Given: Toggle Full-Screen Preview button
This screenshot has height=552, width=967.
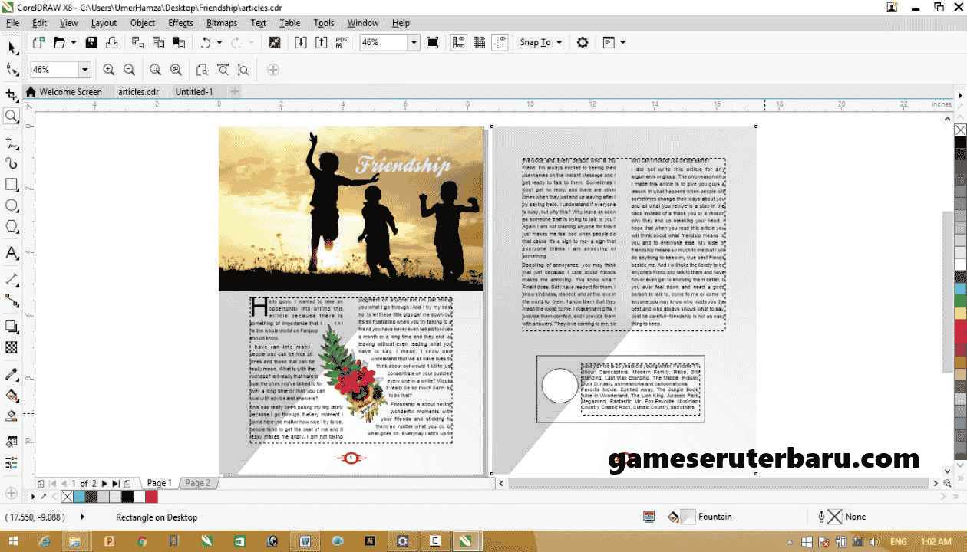Looking at the screenshot, I should point(433,42).
